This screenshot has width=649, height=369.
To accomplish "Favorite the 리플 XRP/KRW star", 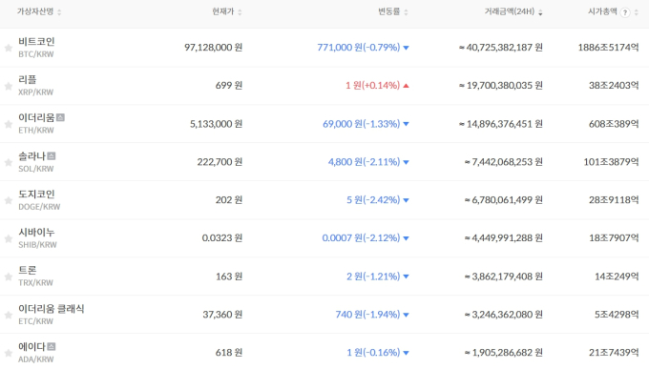I will click(9, 86).
